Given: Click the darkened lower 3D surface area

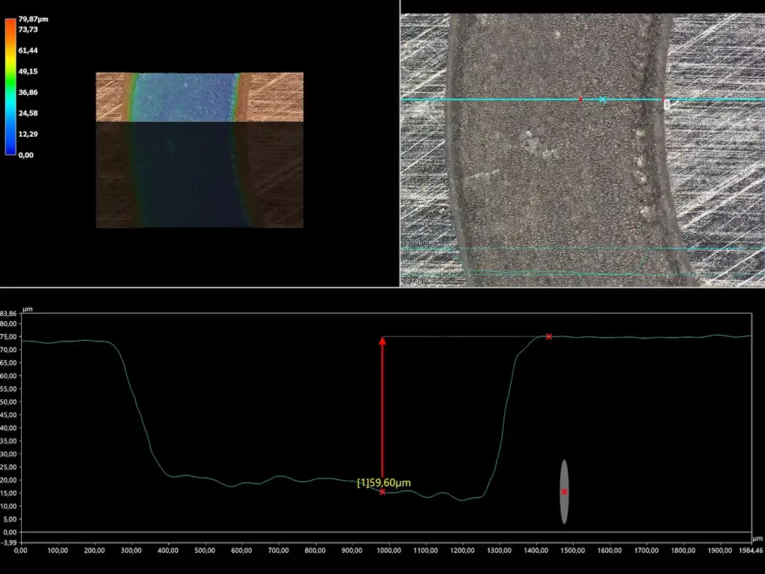Looking at the screenshot, I should pos(199,175).
